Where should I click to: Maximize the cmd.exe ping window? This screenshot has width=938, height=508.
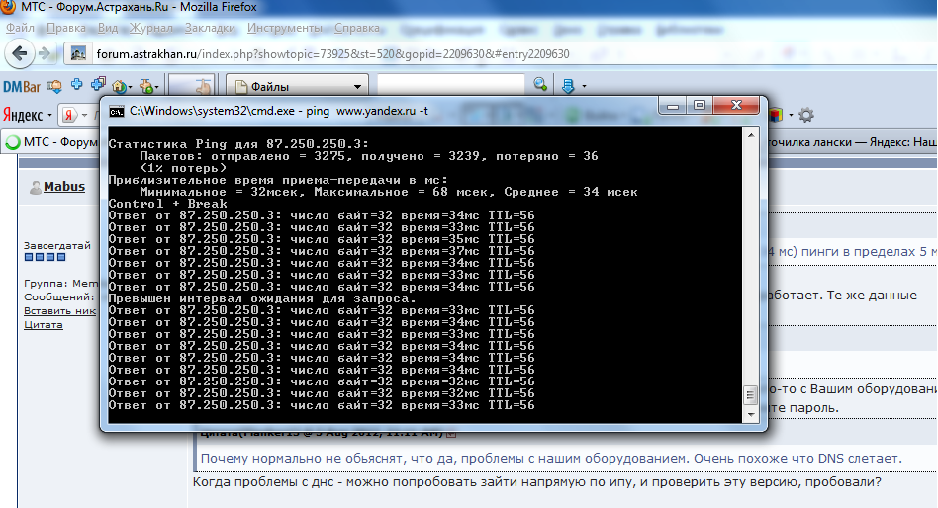click(700, 106)
